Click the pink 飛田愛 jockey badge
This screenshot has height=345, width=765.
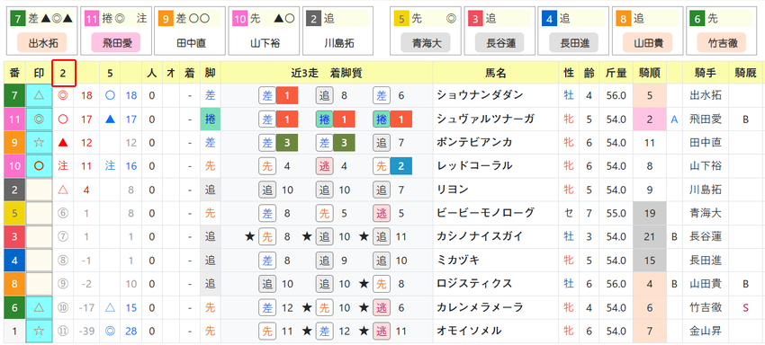117,43
